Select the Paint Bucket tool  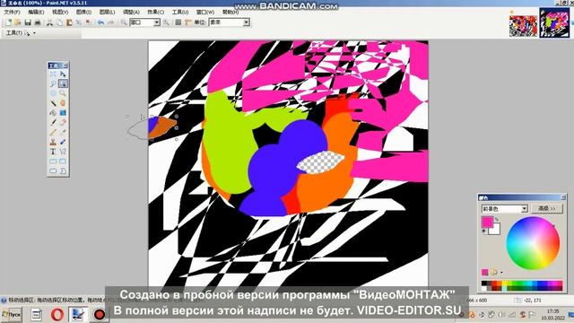click(x=53, y=113)
